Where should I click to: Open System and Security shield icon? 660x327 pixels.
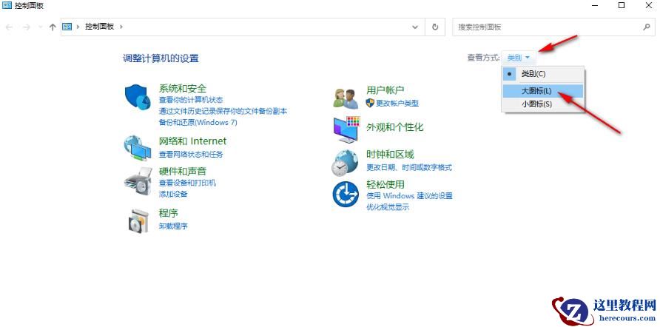pos(138,97)
